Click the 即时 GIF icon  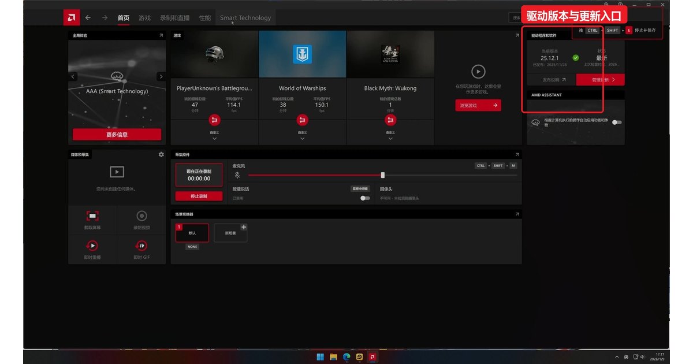click(x=141, y=246)
